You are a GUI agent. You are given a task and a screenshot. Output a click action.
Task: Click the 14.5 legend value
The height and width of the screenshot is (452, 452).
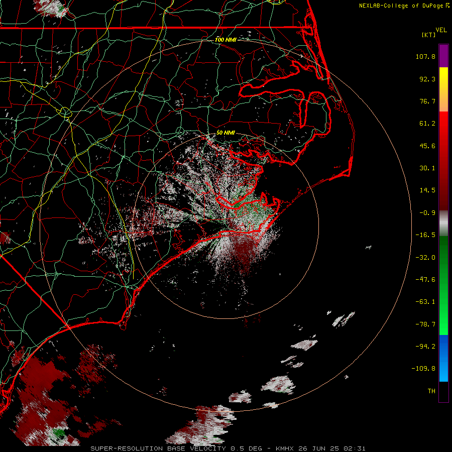tap(427, 190)
